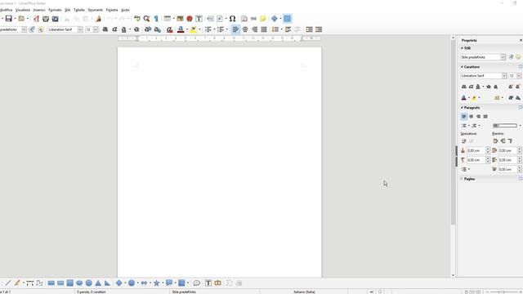Click the Print icon

pos(46,19)
